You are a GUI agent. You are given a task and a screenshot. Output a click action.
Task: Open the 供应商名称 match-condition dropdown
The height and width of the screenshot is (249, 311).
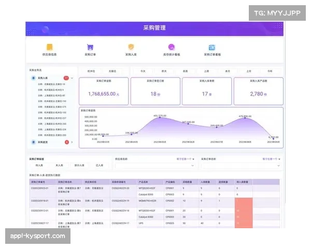(x=186, y=159)
